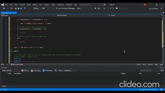Open the Window menu

click(69, 5)
